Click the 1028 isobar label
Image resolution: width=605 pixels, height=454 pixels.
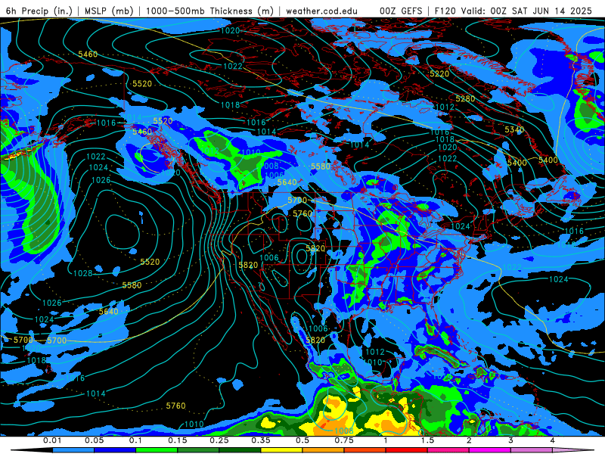tap(83, 273)
